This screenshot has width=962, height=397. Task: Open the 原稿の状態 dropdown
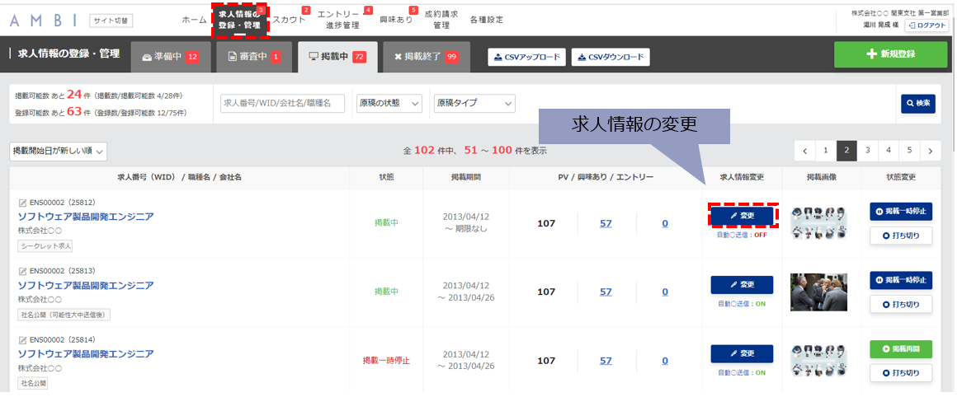coord(389,104)
